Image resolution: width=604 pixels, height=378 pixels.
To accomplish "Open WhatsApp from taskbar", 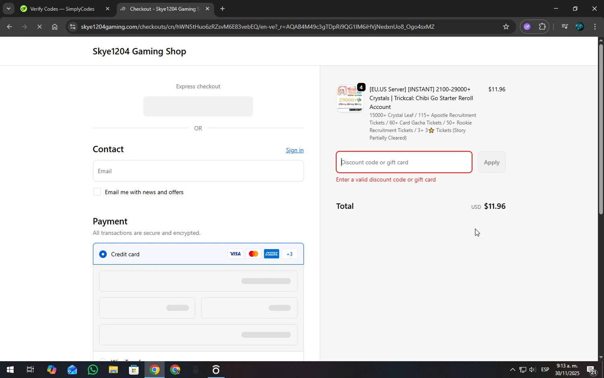I will click(x=93, y=370).
